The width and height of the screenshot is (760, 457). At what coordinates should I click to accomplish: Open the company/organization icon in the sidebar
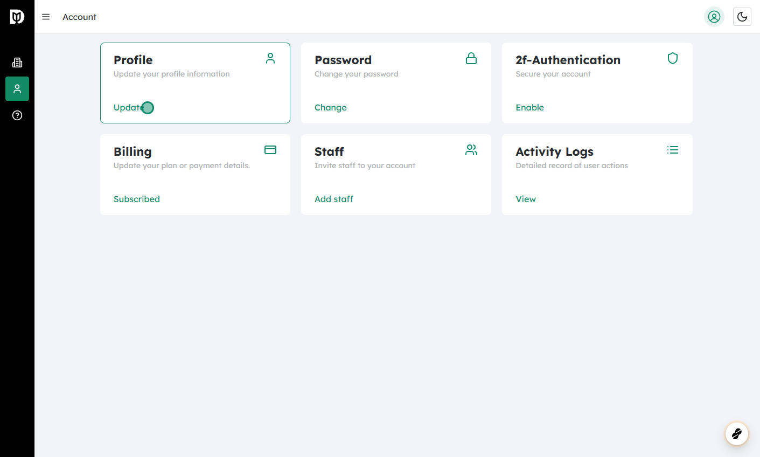pos(17,62)
